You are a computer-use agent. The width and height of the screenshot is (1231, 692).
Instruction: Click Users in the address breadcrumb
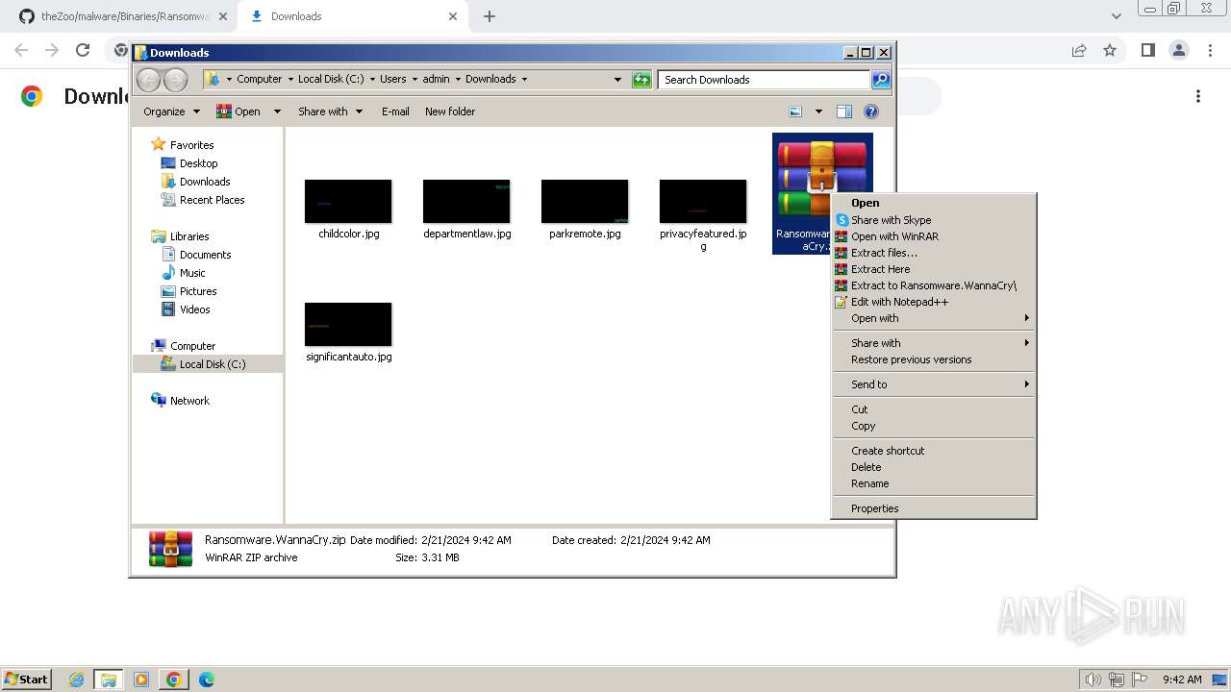[x=392, y=80]
